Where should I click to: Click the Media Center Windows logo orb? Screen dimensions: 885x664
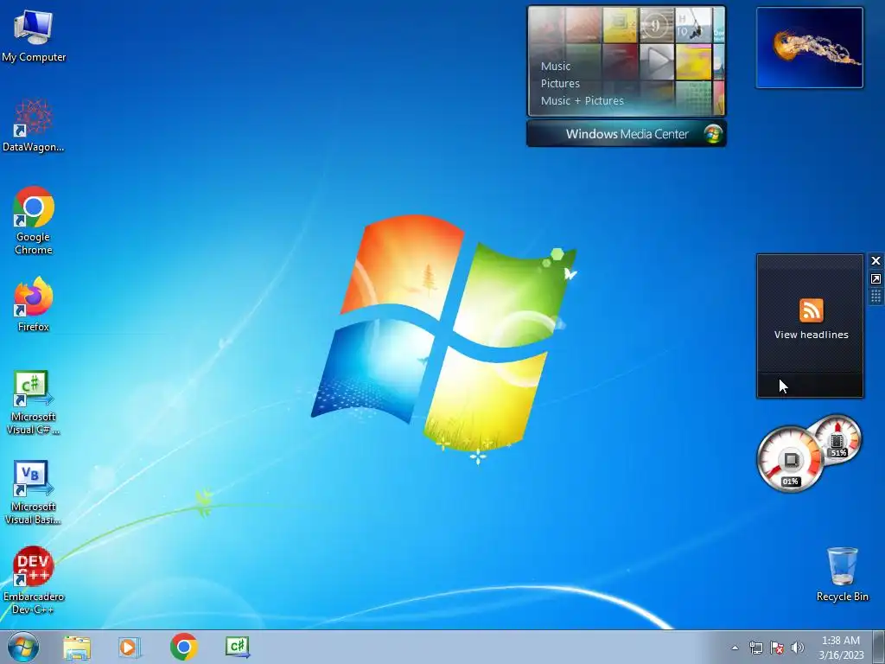tap(713, 134)
